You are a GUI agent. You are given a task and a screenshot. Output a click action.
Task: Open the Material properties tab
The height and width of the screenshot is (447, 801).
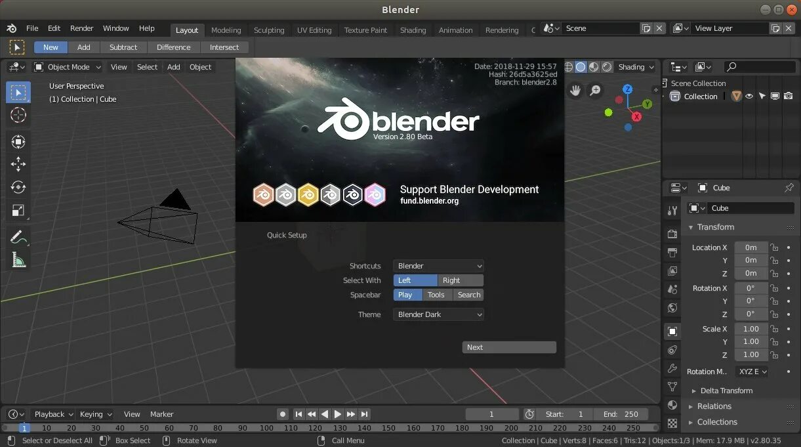tap(672, 405)
